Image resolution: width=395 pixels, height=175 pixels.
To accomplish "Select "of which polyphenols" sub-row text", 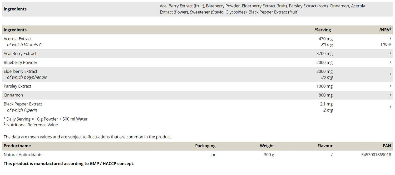I will (x=27, y=77).
